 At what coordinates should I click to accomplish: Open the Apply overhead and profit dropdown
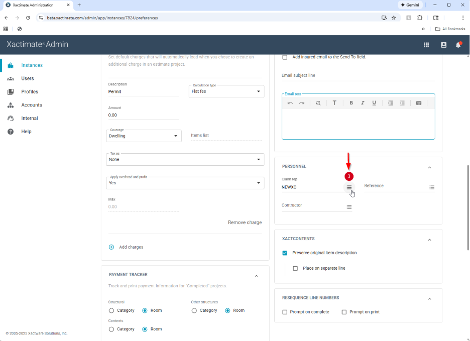[x=185, y=183]
